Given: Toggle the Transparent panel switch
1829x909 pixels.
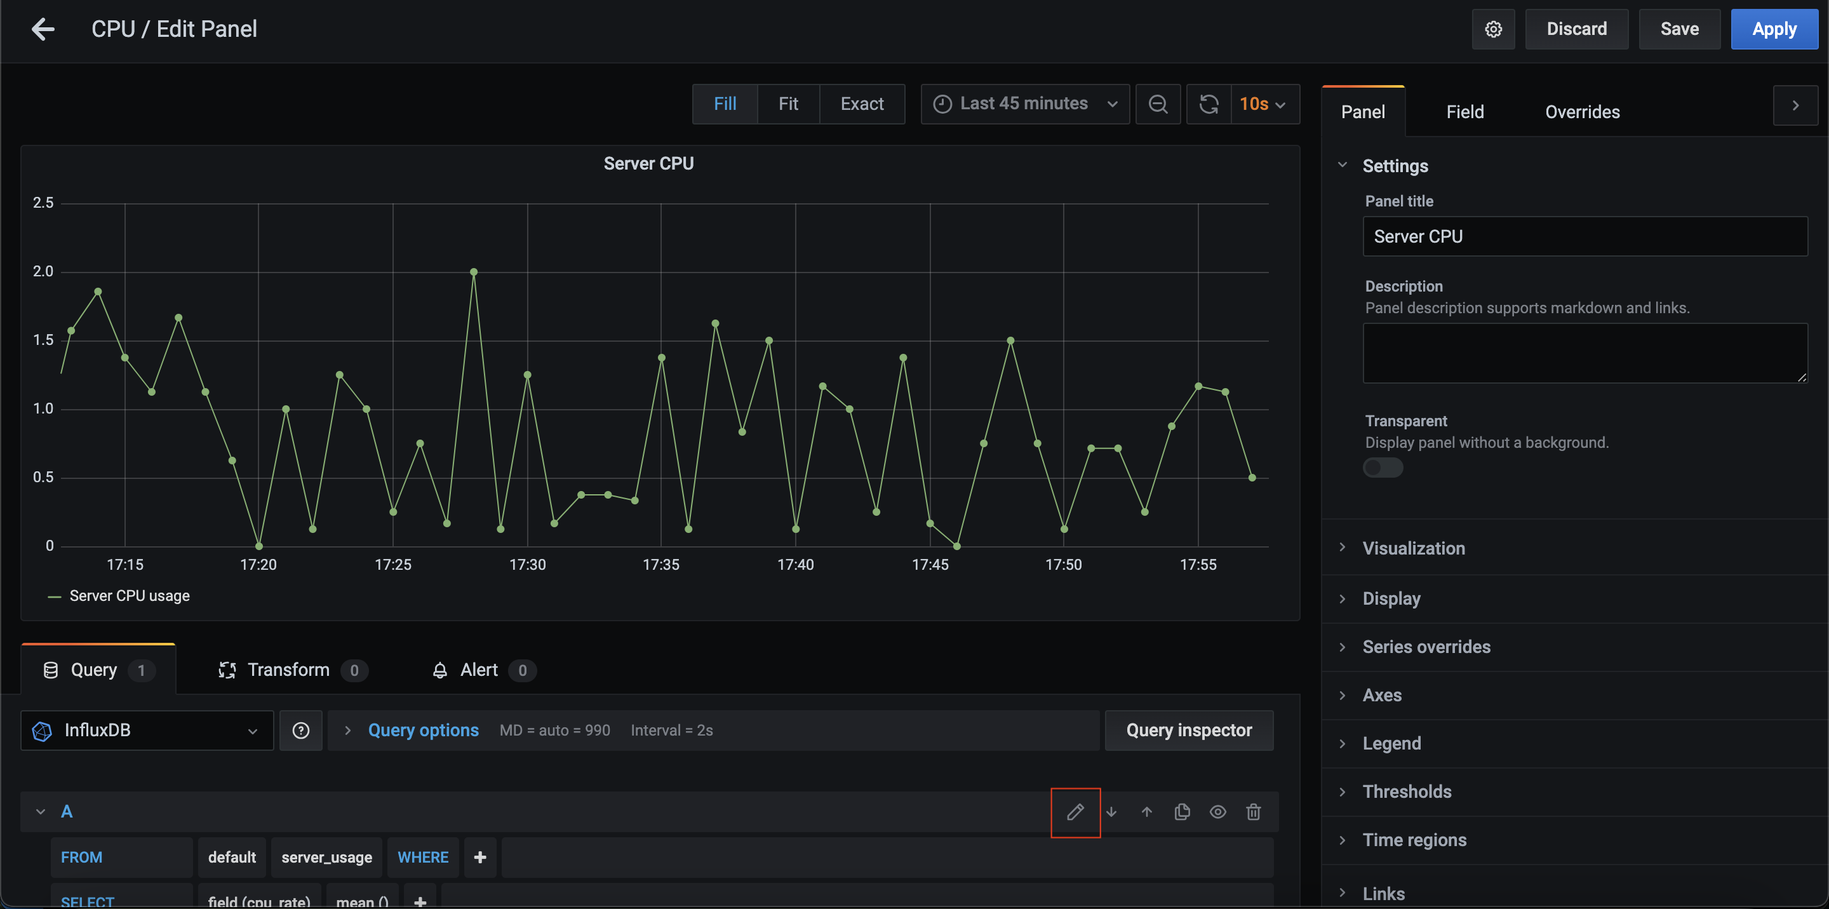Looking at the screenshot, I should (1383, 468).
